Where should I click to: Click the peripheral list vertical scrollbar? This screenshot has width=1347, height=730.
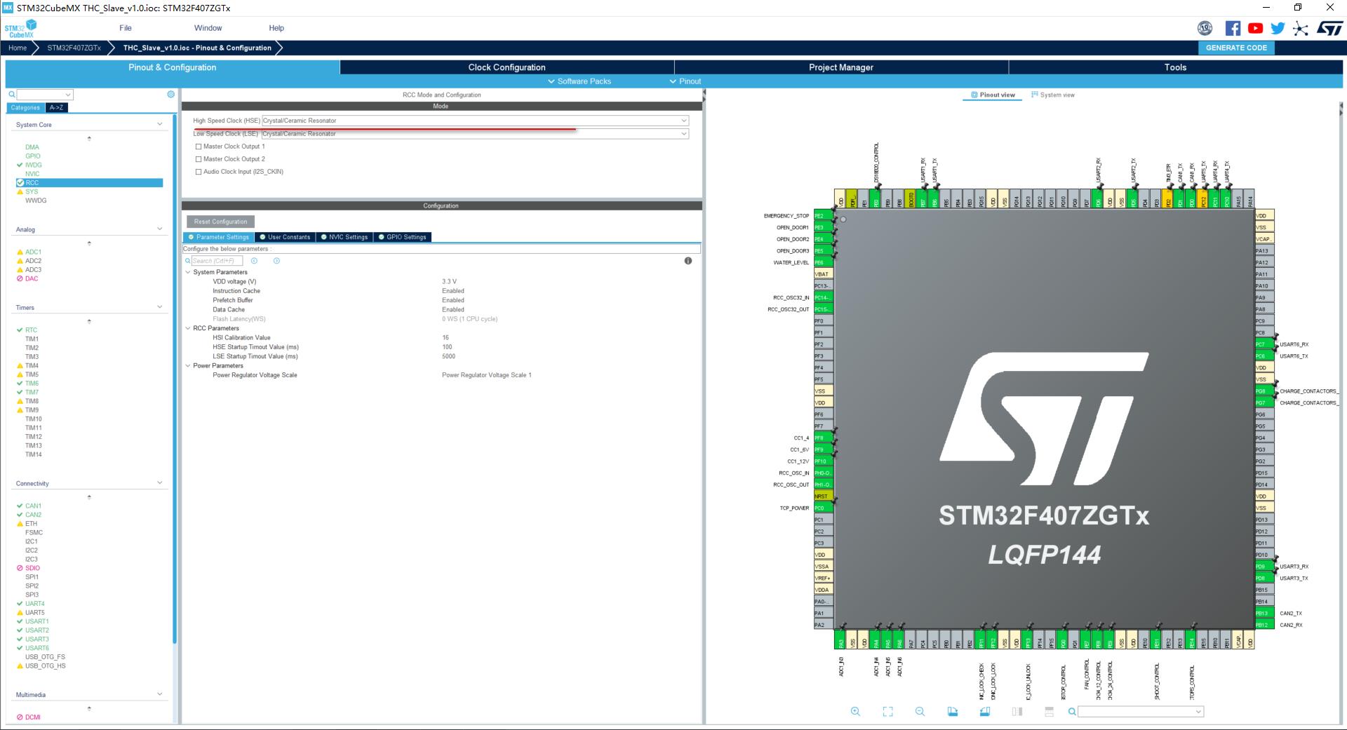(x=175, y=379)
